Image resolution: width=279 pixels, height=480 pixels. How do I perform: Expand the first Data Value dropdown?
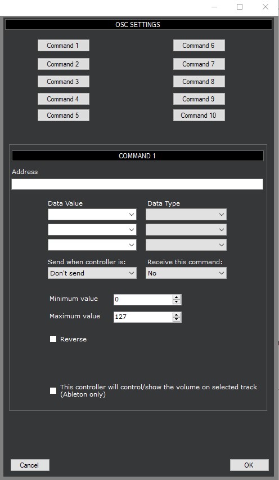(x=92, y=215)
